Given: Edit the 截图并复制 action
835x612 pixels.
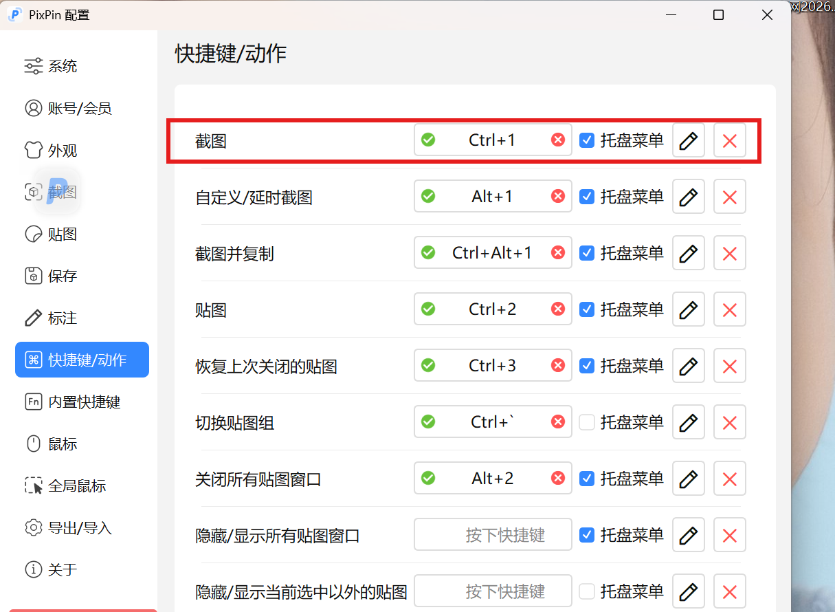Looking at the screenshot, I should pos(689,253).
